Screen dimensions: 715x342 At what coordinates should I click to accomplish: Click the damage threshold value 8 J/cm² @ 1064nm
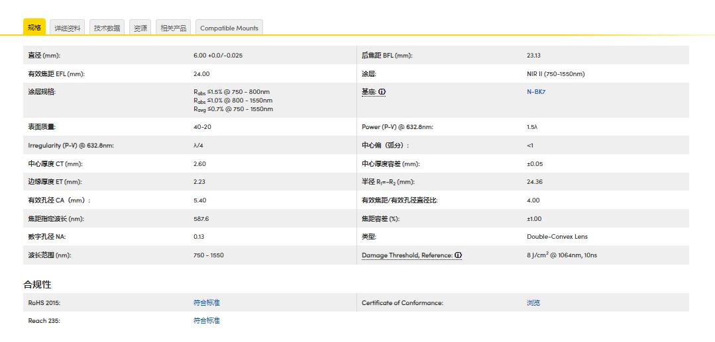[562, 255]
